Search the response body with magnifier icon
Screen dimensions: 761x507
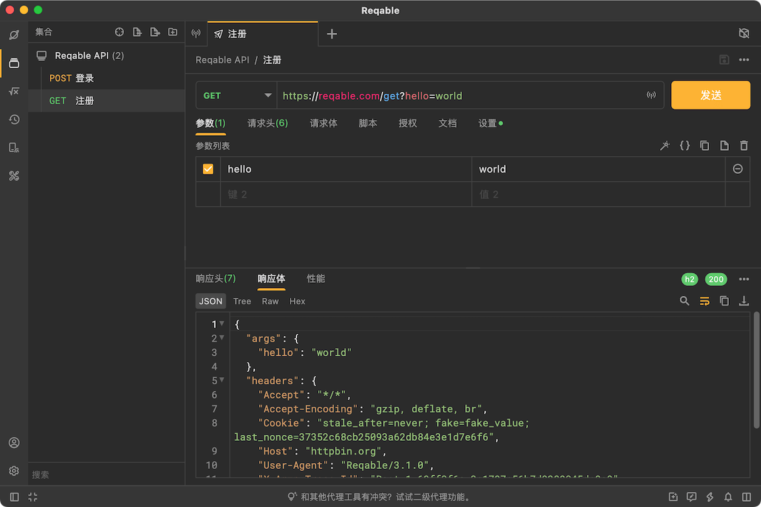pos(684,301)
